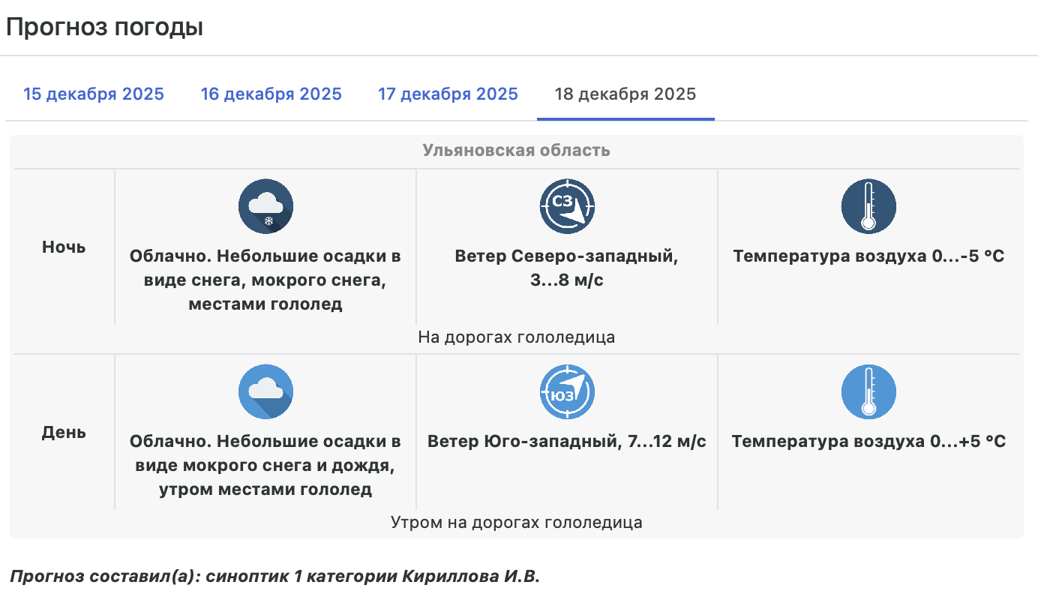This screenshot has height=594, width=1038.
Task: Click the Ночь row label
Action: tap(64, 247)
